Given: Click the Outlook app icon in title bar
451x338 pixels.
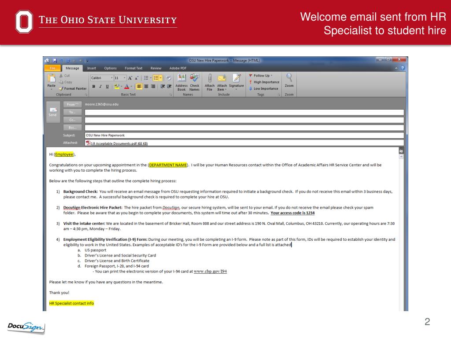Looking at the screenshot, I should 47,61.
